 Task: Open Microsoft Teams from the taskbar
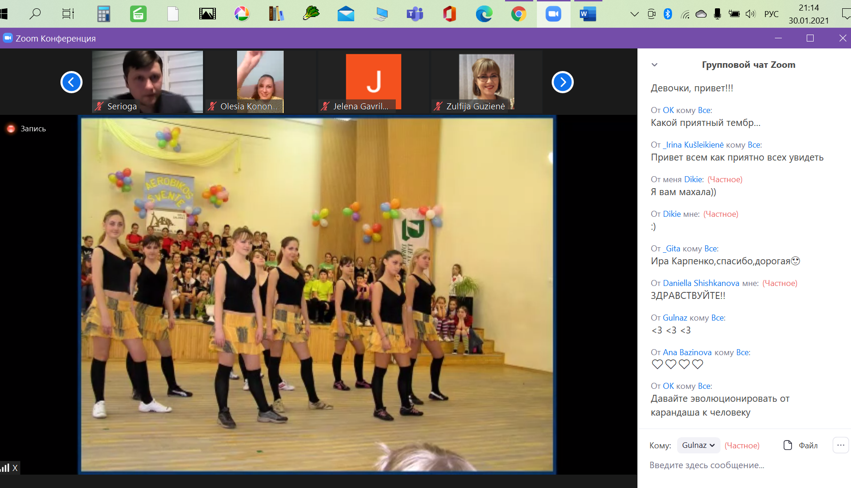(x=415, y=14)
